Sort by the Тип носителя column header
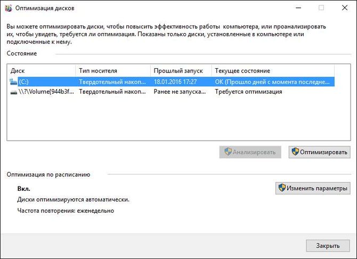 point(113,71)
